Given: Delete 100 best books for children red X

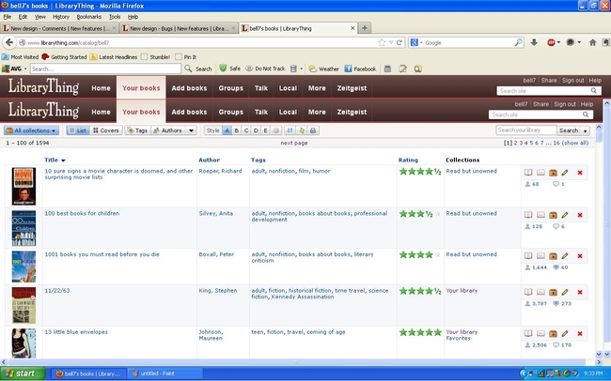Looking at the screenshot, I should tap(580, 215).
